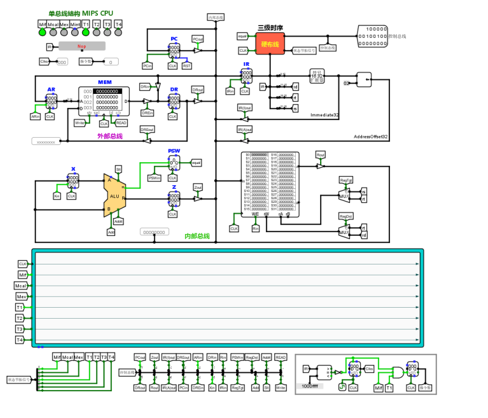Select the PSW flip-flop
488x418 pixels.
pyautogui.click(x=174, y=163)
